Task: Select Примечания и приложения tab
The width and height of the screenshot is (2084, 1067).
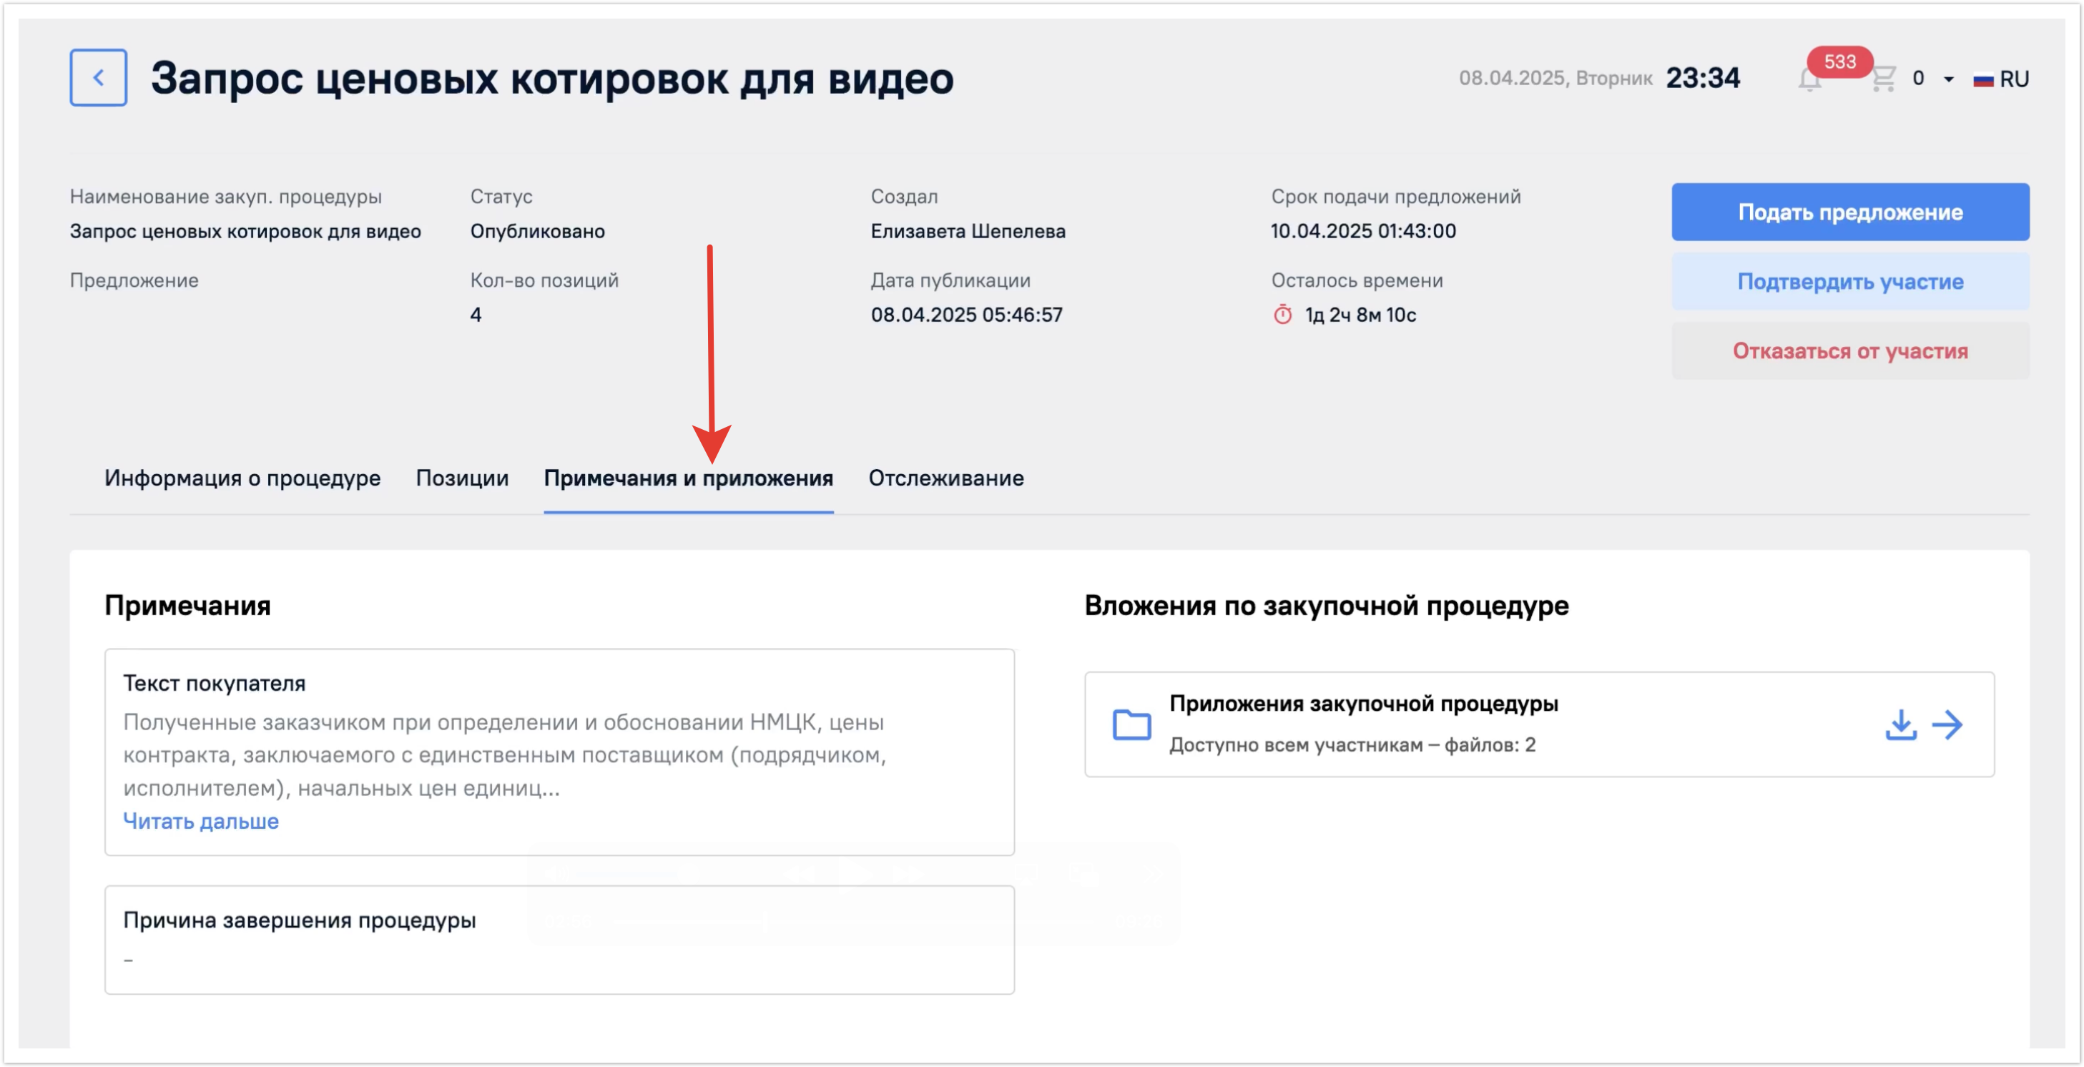Action: click(688, 478)
